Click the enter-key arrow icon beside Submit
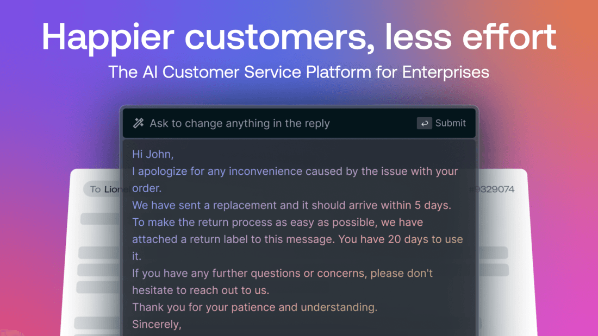Screen dimensions: 598x336 pyautogui.click(x=424, y=123)
